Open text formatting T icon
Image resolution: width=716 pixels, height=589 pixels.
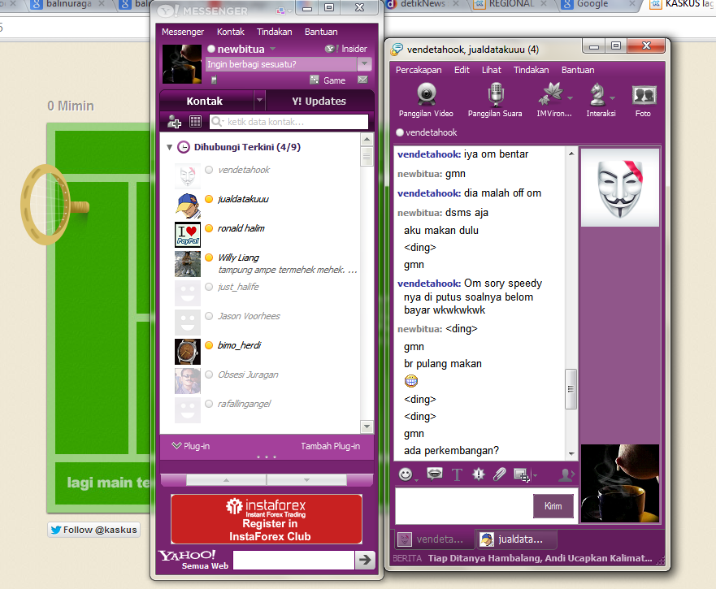[457, 474]
